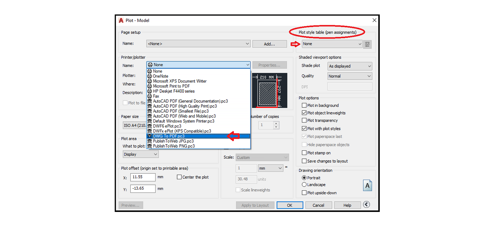Select OneNote printer from list
The height and width of the screenshot is (230, 495).
point(199,76)
